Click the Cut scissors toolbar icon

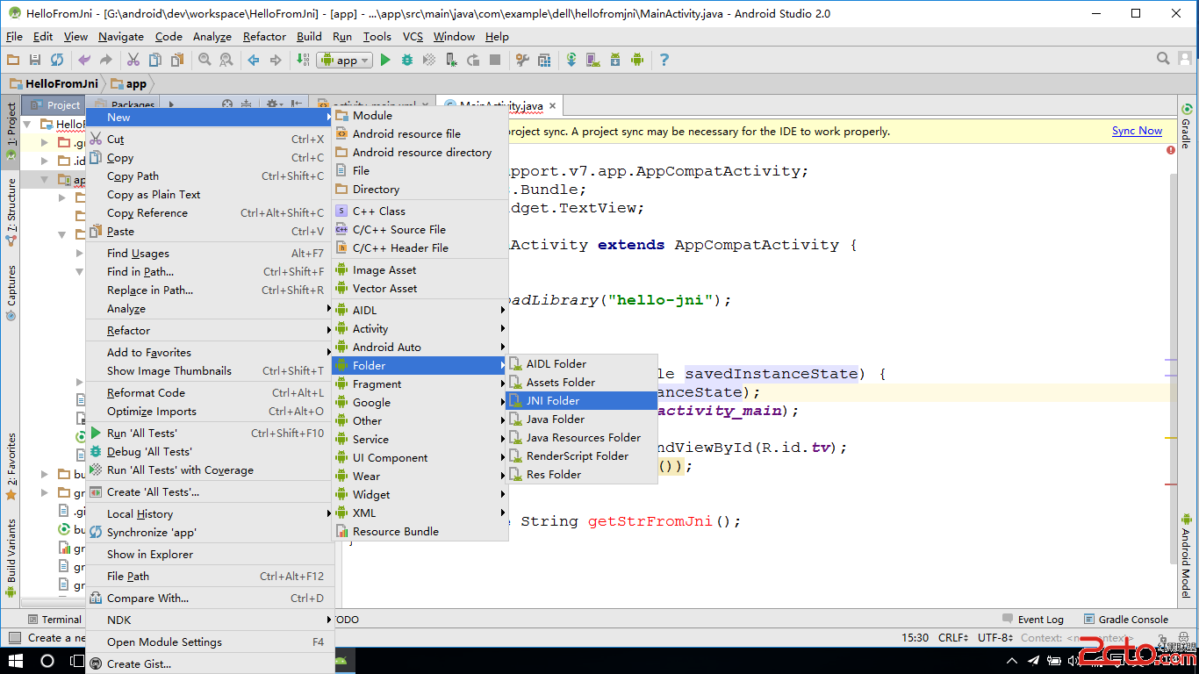coord(133,60)
